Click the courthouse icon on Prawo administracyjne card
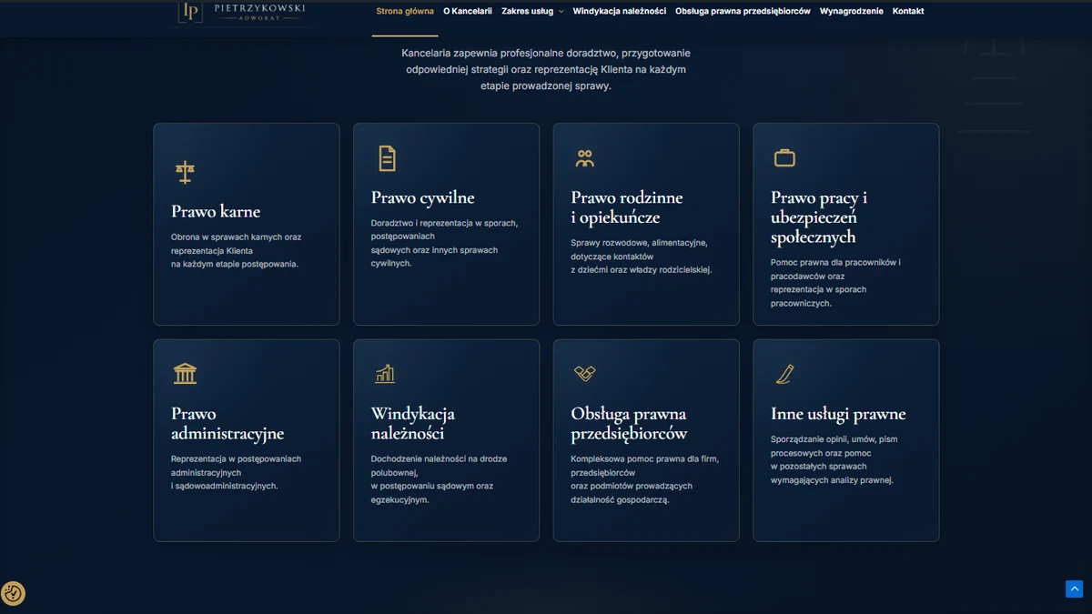Screen dimensions: 1092x614 (x=185, y=374)
